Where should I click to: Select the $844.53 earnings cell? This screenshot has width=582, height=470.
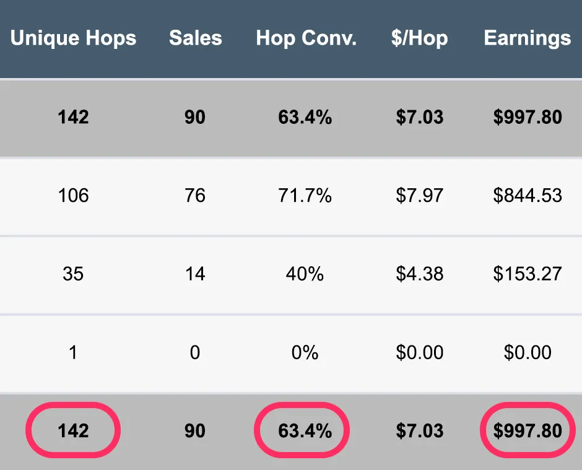tap(528, 195)
